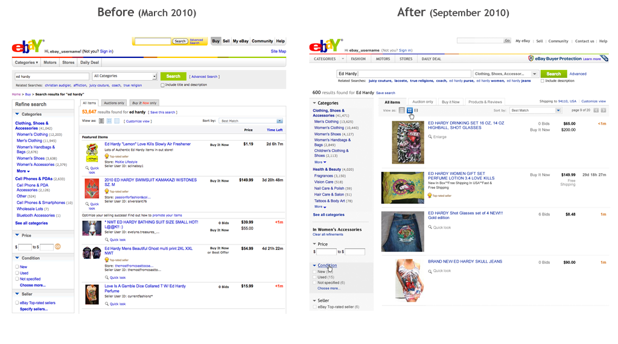Open the red swimsuit item thumbnail
The width and height of the screenshot is (618, 344).
pos(92,188)
